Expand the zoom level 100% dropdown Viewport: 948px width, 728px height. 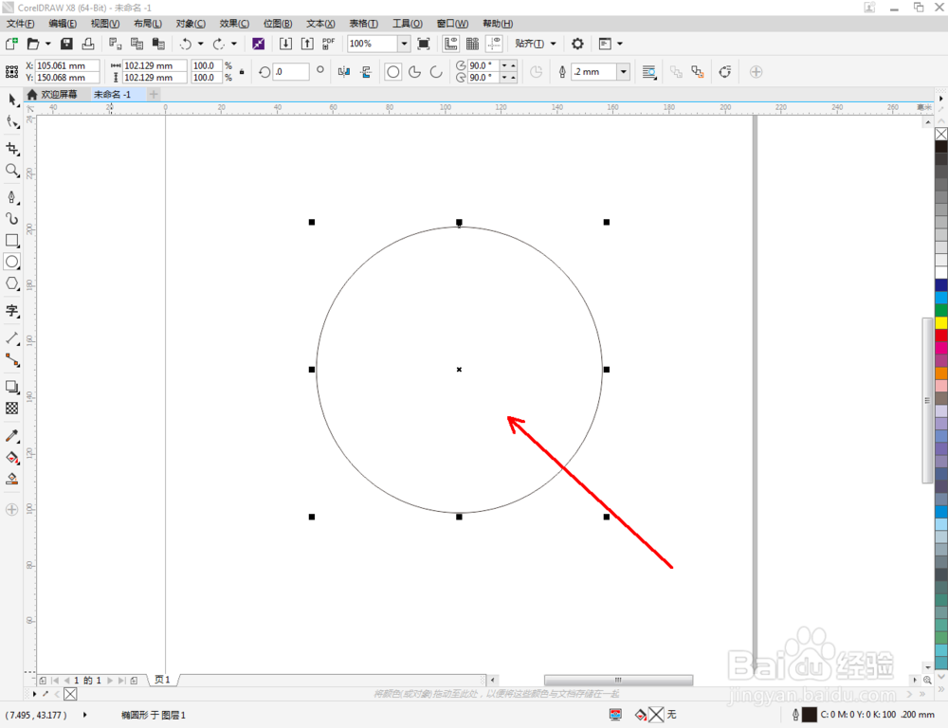[404, 44]
